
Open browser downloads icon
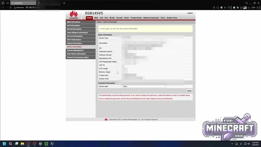[249, 7]
